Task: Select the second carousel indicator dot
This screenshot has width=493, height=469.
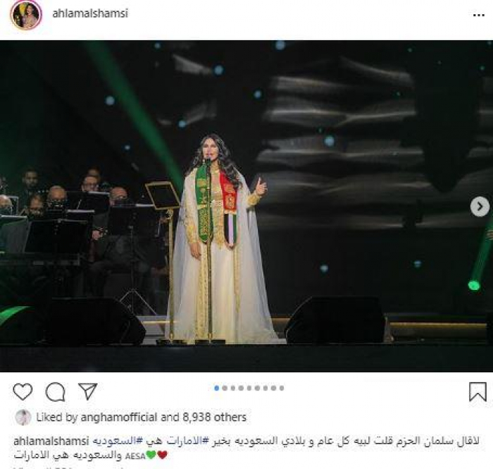Action: [x=225, y=388]
